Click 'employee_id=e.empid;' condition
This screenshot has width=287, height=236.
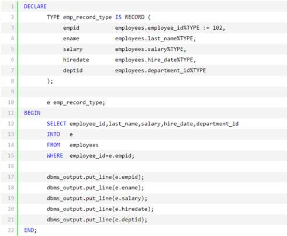coord(102,156)
